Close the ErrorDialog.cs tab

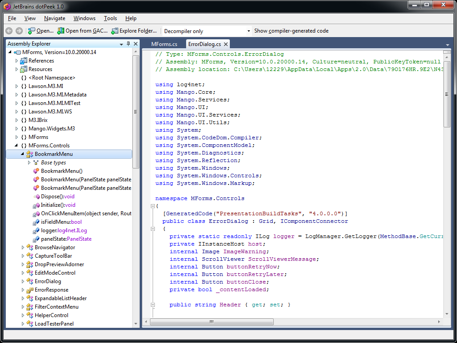pos(226,44)
